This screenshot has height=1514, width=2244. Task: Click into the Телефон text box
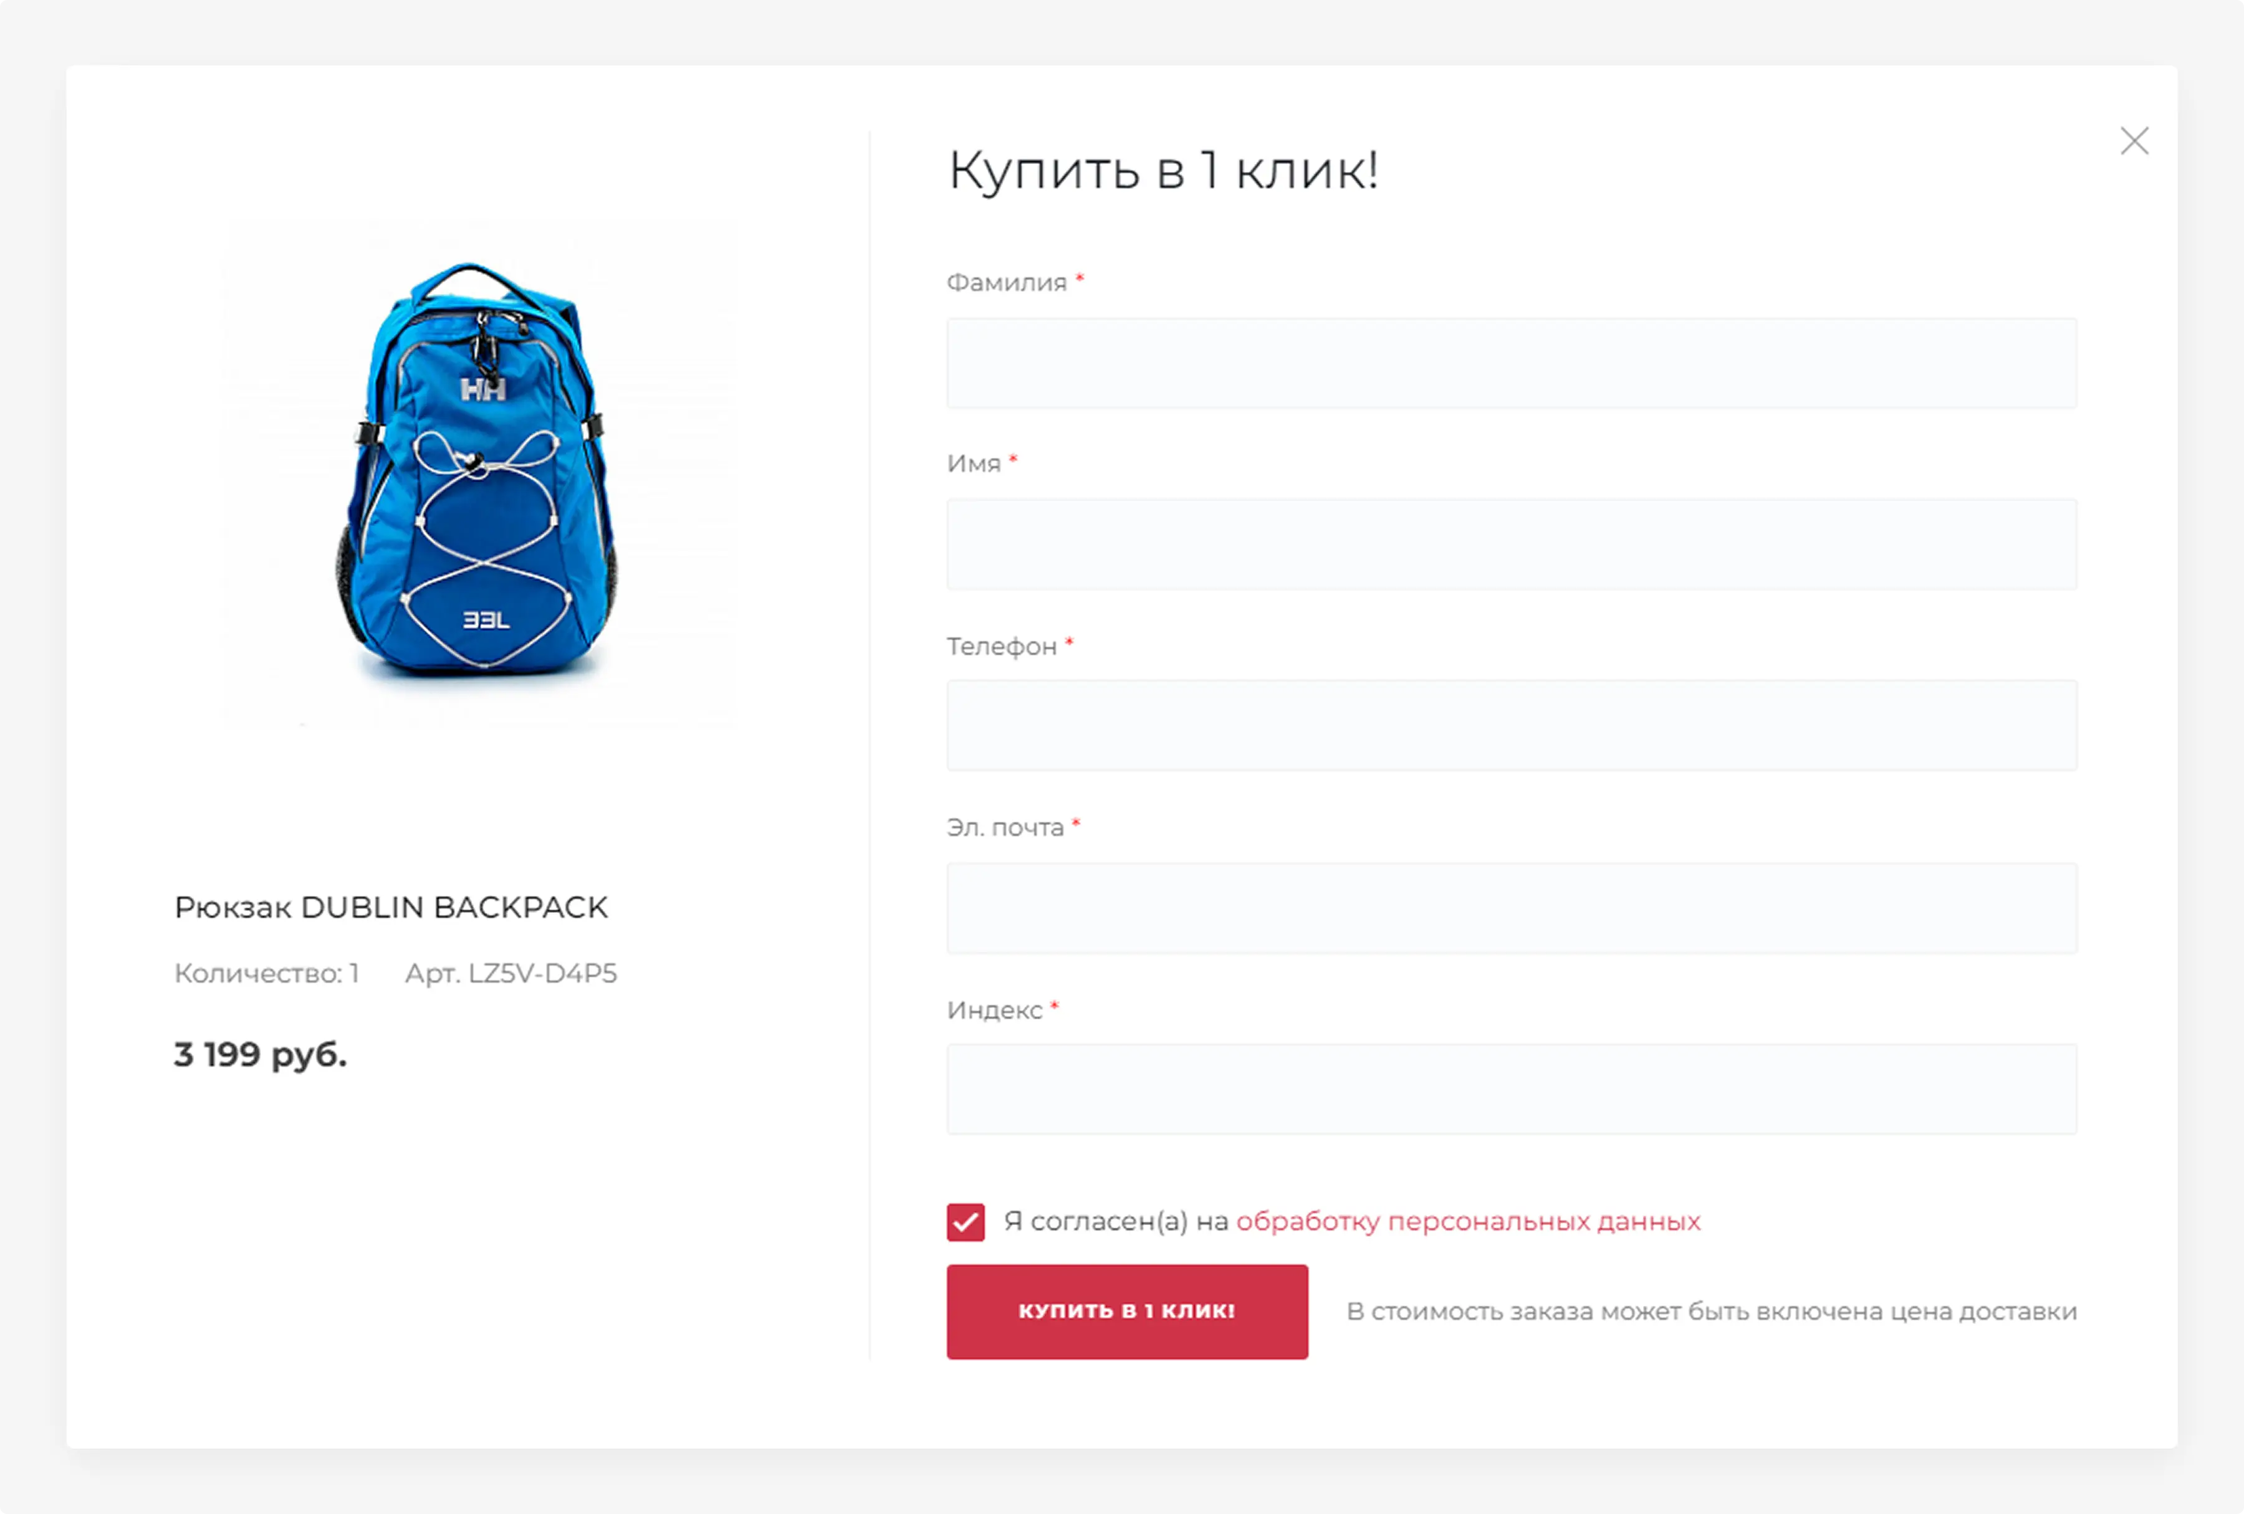tap(1510, 726)
